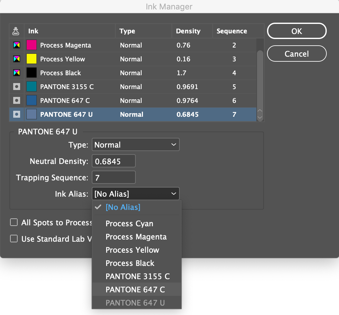Toggle spot ink icon for PANTONE 647 C
This screenshot has height=315, width=339.
pyautogui.click(x=17, y=100)
